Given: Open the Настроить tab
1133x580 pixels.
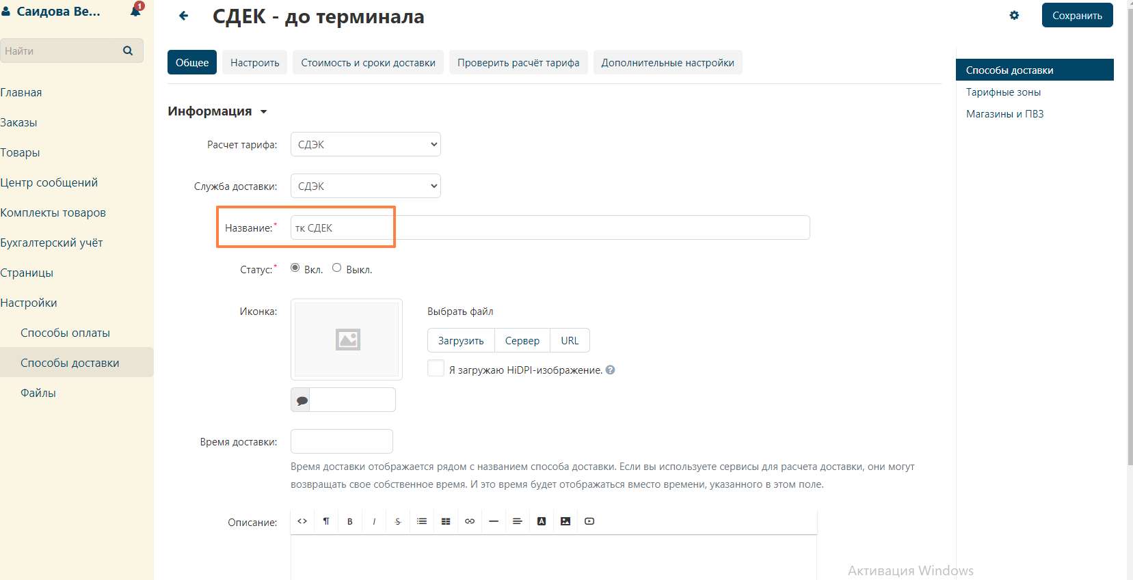Looking at the screenshot, I should tap(255, 62).
